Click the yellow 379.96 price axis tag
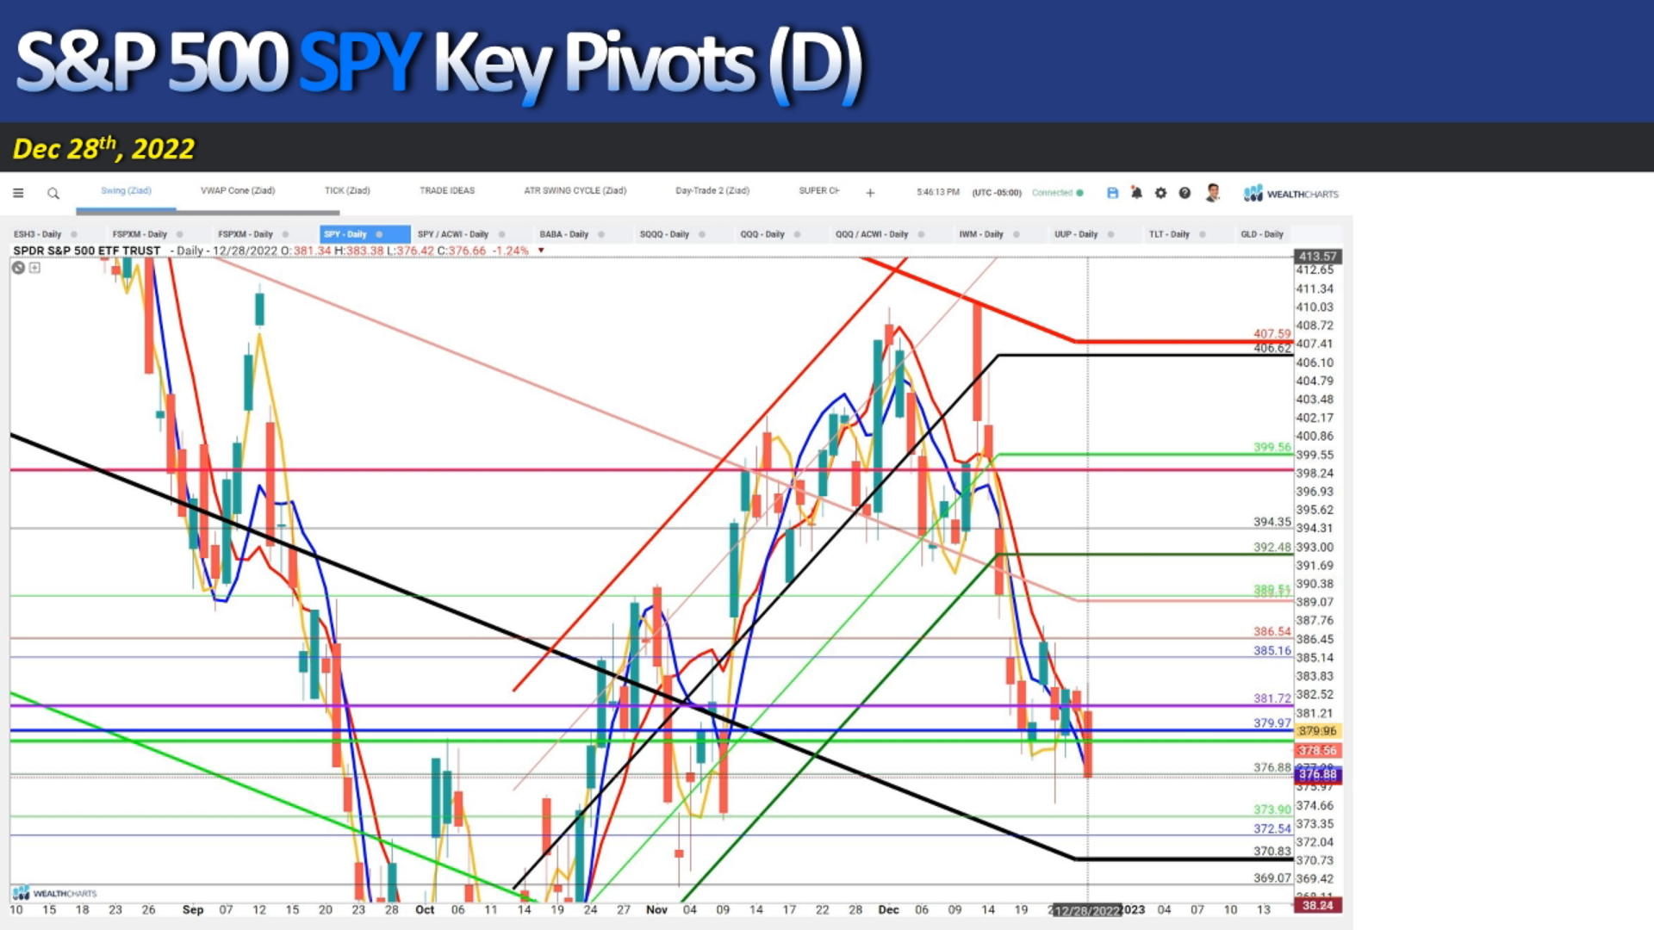Image resolution: width=1654 pixels, height=930 pixels. click(x=1317, y=731)
